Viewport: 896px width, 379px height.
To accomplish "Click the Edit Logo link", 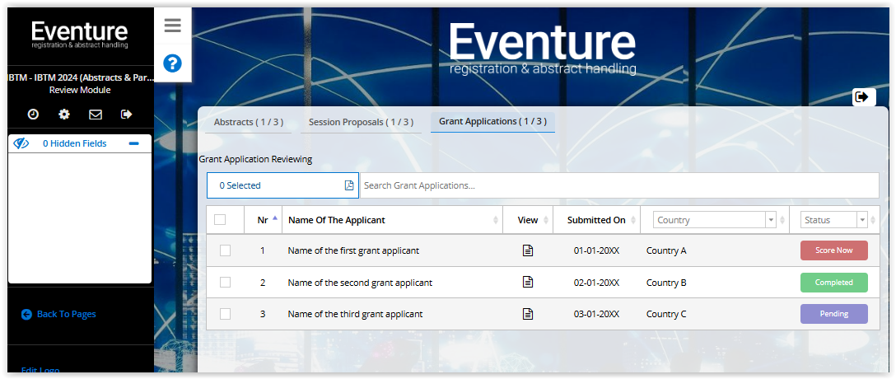I will [x=40, y=371].
